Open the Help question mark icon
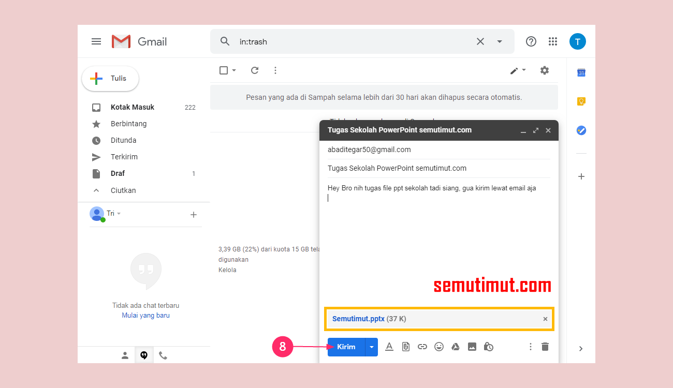The width and height of the screenshot is (673, 388). 531,41
